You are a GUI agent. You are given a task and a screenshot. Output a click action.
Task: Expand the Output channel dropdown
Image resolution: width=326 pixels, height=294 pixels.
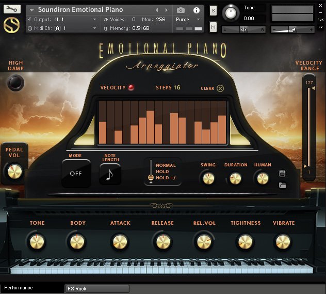pos(94,20)
